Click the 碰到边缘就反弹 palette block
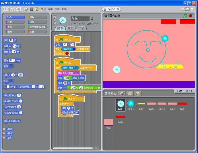The image size is (198, 153). [x=11, y=121]
